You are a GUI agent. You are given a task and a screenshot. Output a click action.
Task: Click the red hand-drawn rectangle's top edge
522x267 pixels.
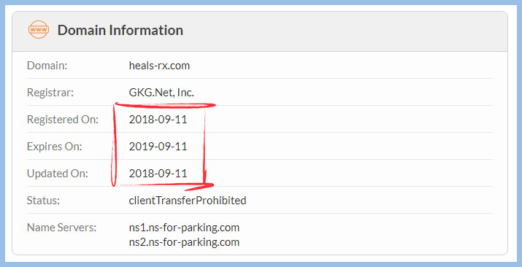coord(166,105)
